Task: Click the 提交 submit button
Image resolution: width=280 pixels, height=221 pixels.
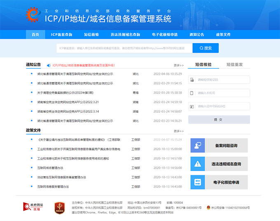Action: pos(219,120)
